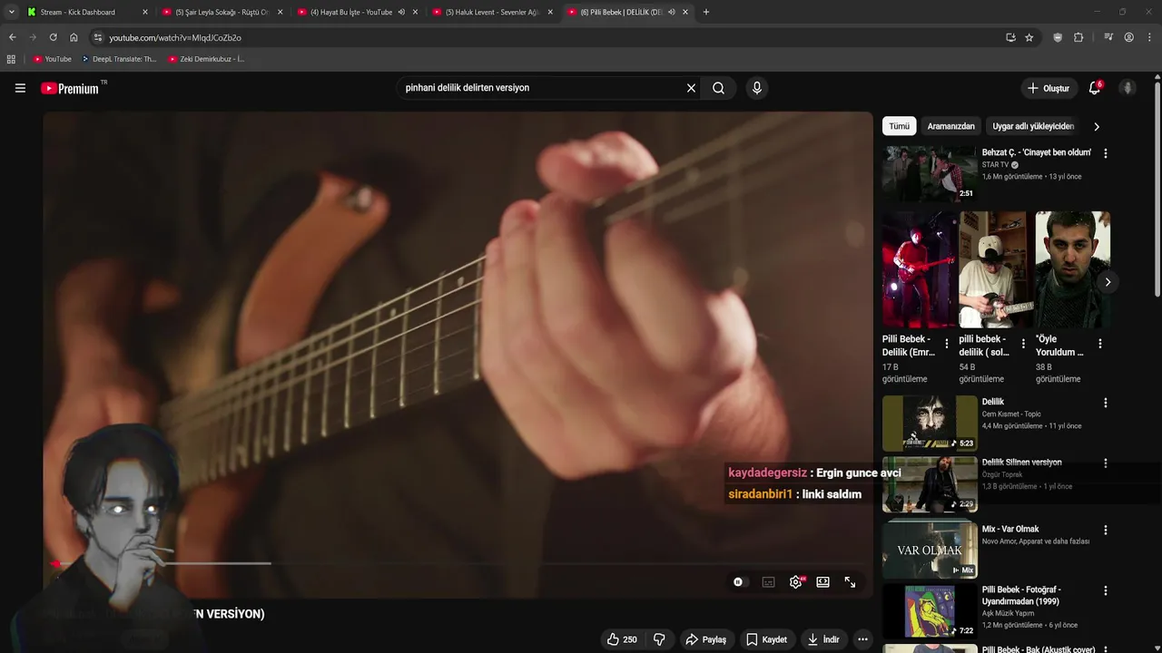Switch to theater mode in the player
The image size is (1162, 653).
[x=822, y=582]
